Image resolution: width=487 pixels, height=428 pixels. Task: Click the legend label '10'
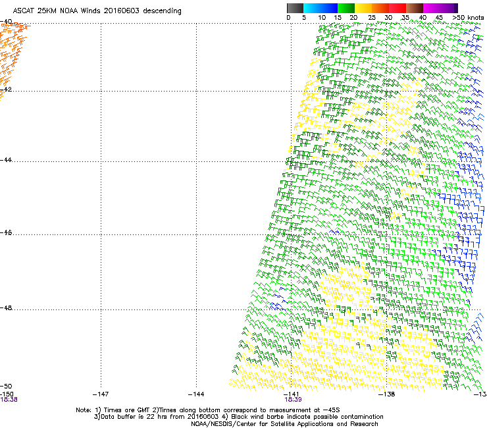coord(322,18)
